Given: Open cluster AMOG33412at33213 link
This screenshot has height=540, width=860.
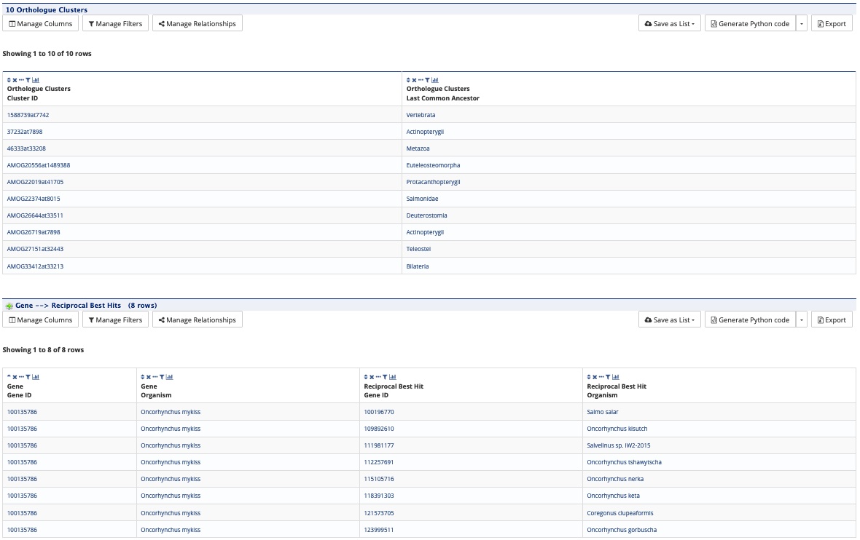Looking at the screenshot, I should (x=35, y=266).
